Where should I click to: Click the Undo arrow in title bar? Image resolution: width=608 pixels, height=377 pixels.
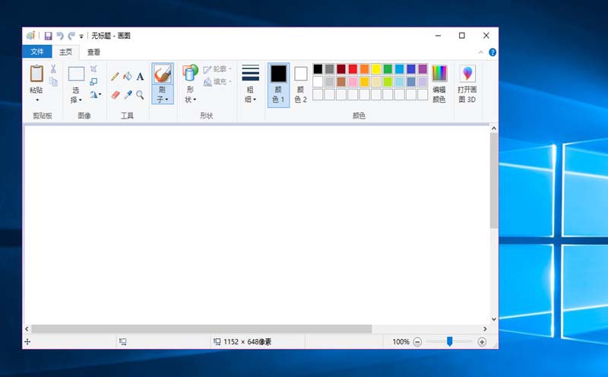[x=60, y=36]
